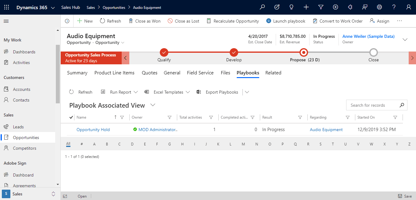Viewport: 416px width, 200px height.
Task: Open the Name column filter funnel
Action: [122, 117]
